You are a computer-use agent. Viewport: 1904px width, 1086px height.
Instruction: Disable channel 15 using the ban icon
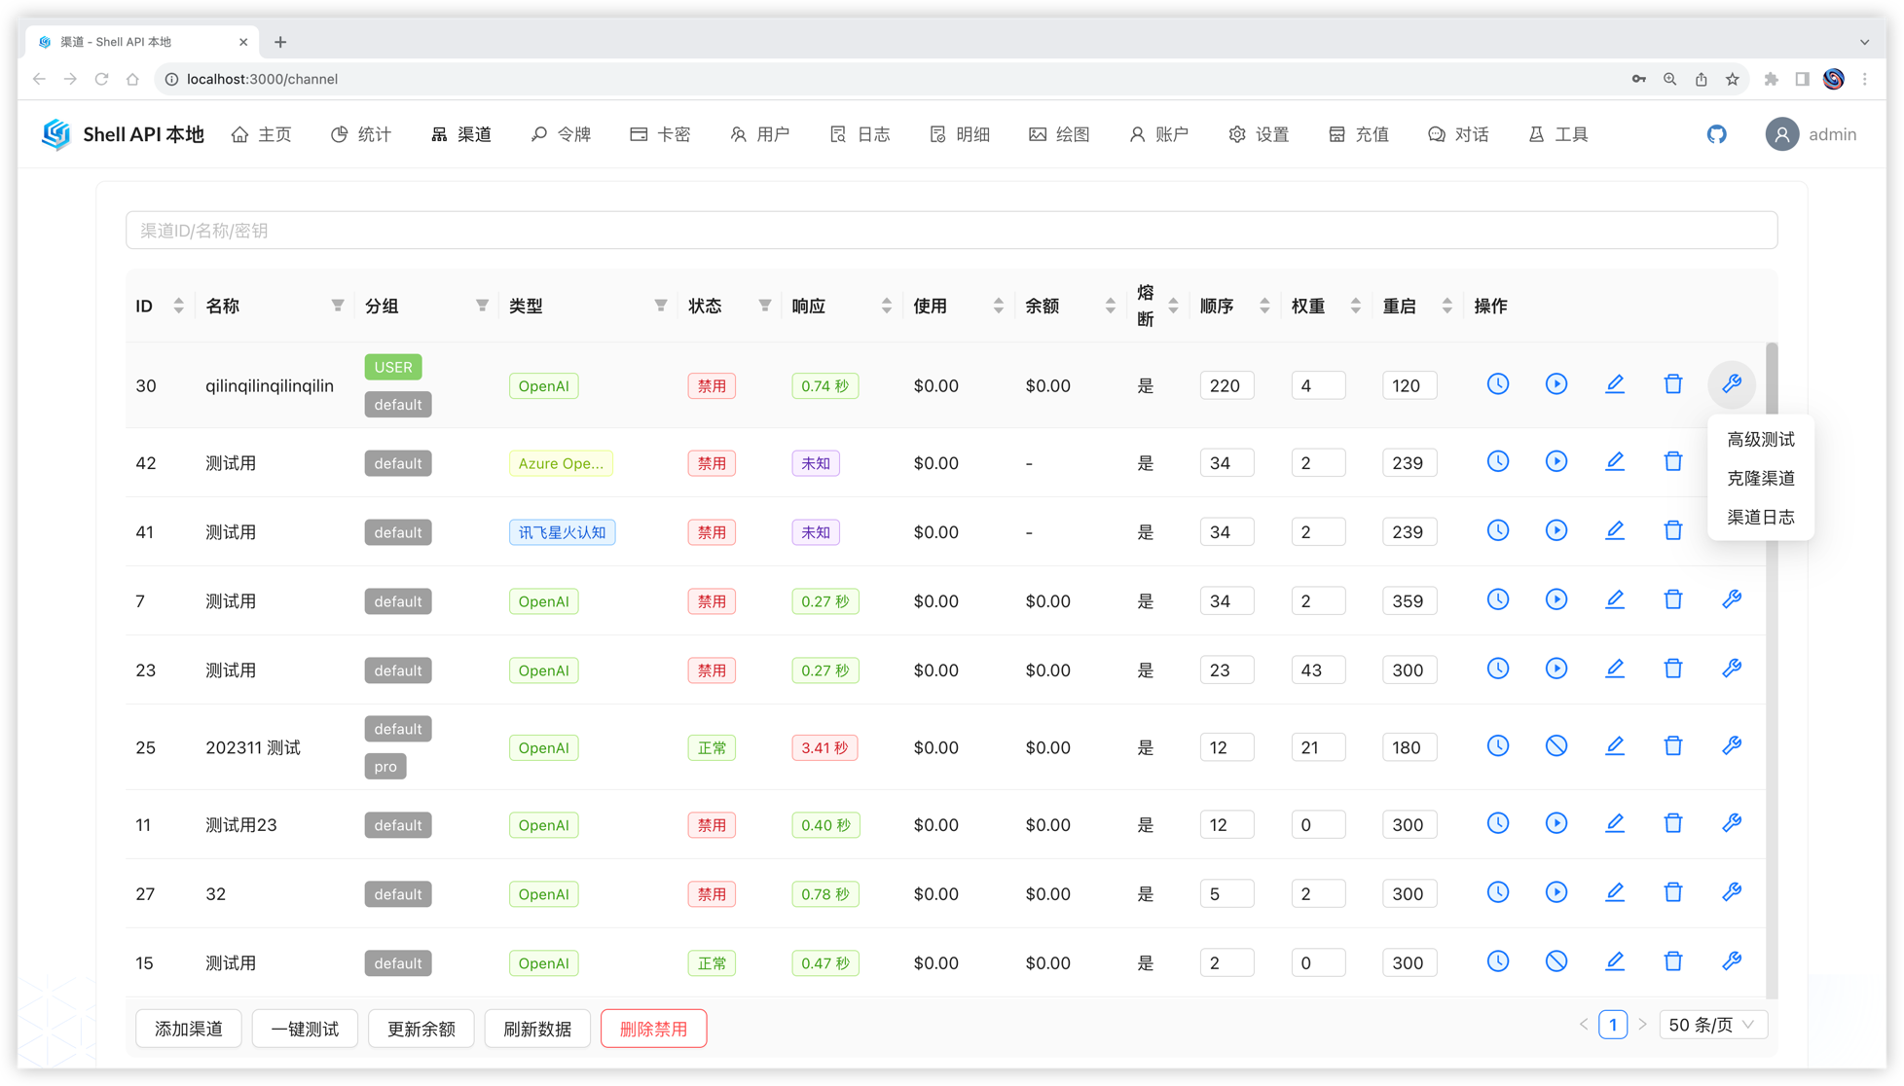click(x=1556, y=961)
